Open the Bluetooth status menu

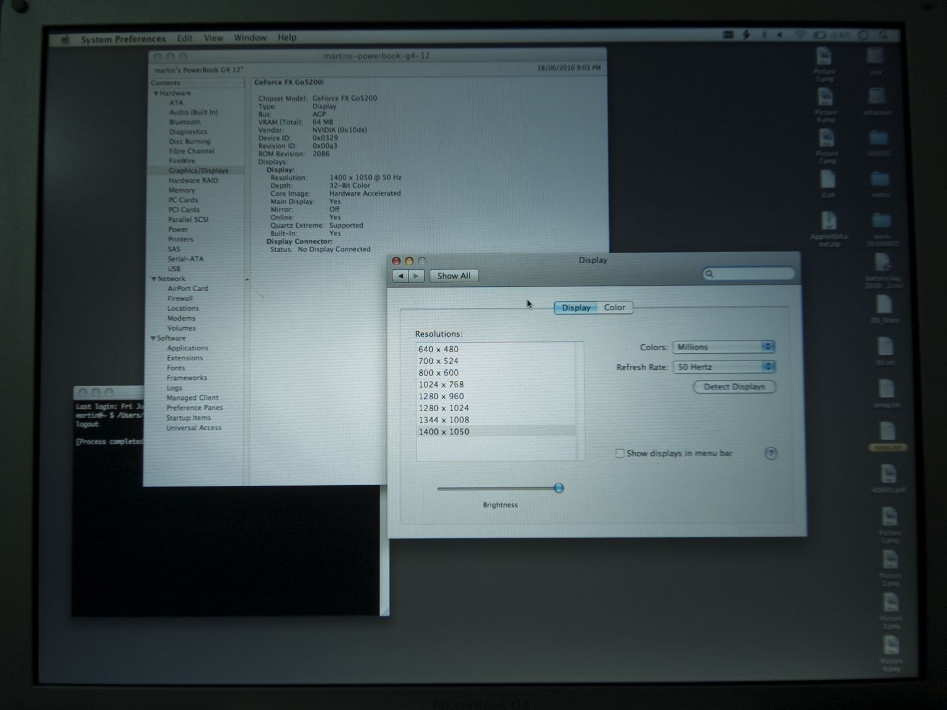tap(764, 35)
